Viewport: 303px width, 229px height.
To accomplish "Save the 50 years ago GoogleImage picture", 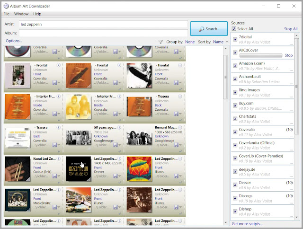I will [x=116, y=145].
